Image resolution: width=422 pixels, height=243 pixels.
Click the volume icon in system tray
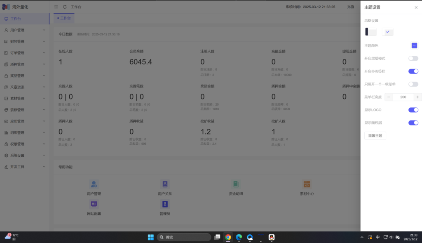coord(391,237)
